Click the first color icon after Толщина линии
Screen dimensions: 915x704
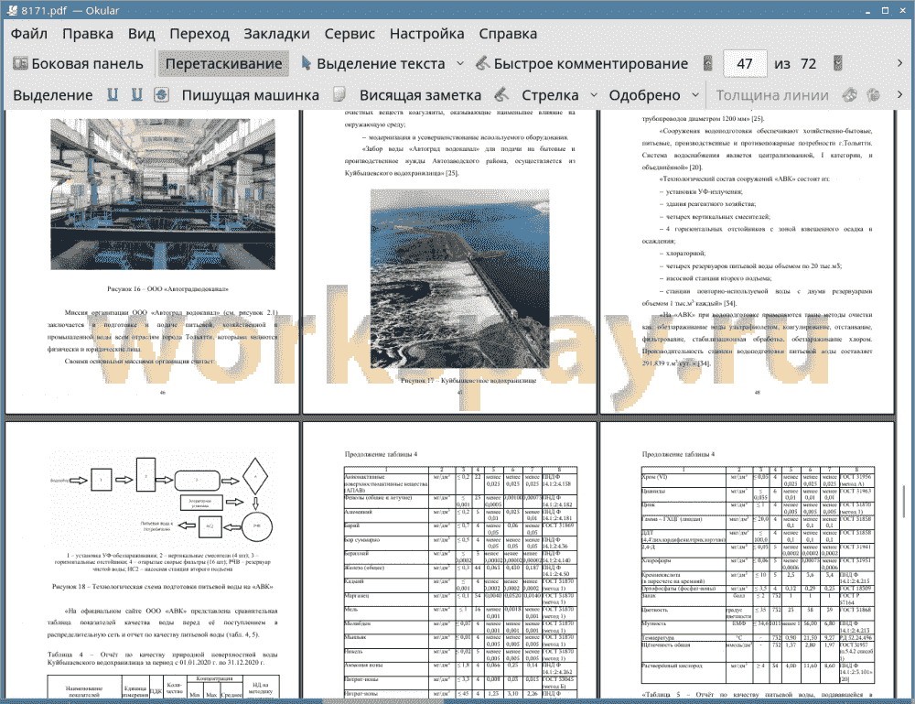(850, 94)
